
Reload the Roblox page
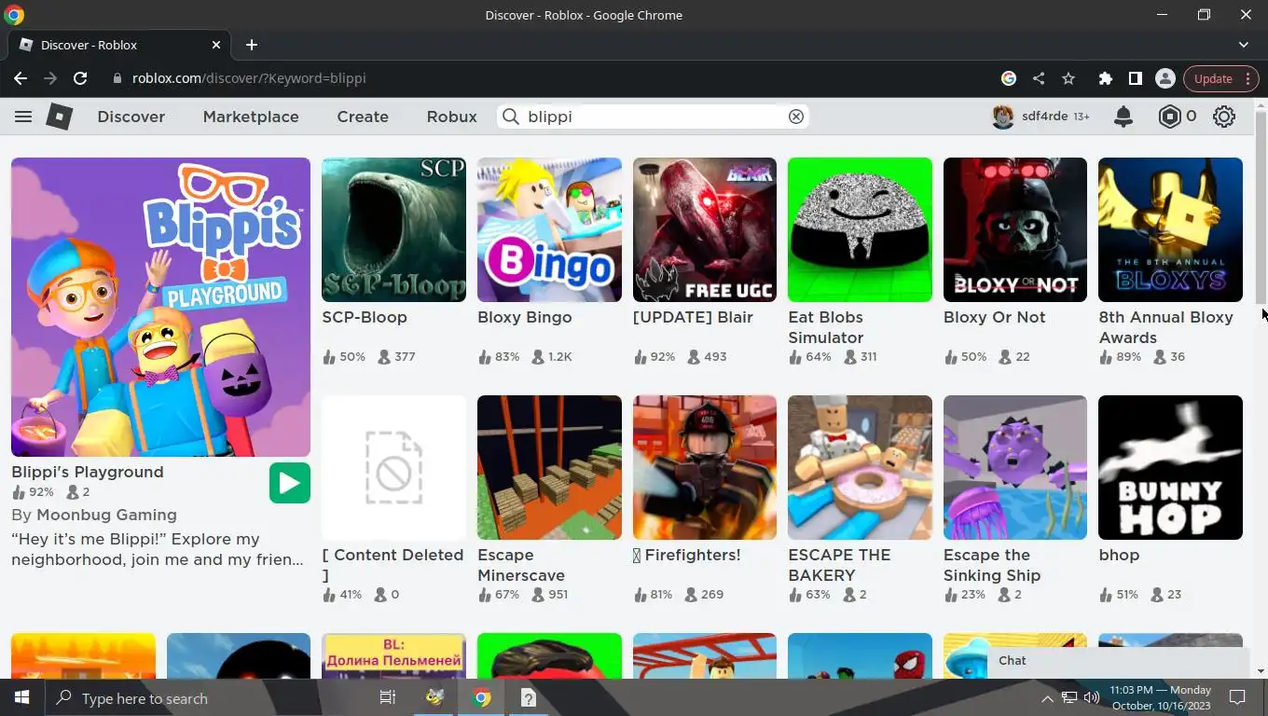80,78
